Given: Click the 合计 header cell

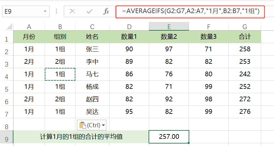Looking at the screenshot, I should [245, 37].
